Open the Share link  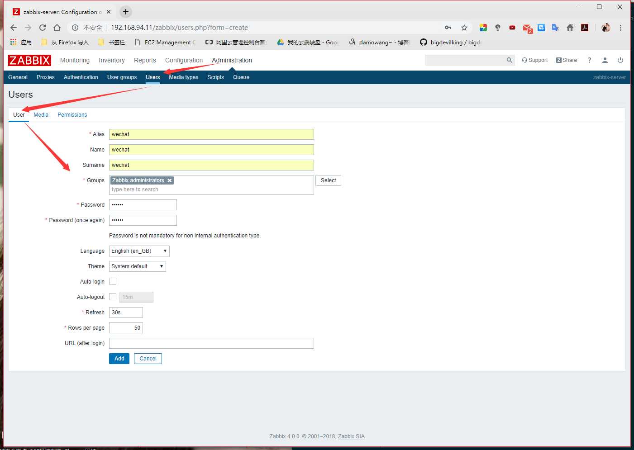click(x=567, y=60)
